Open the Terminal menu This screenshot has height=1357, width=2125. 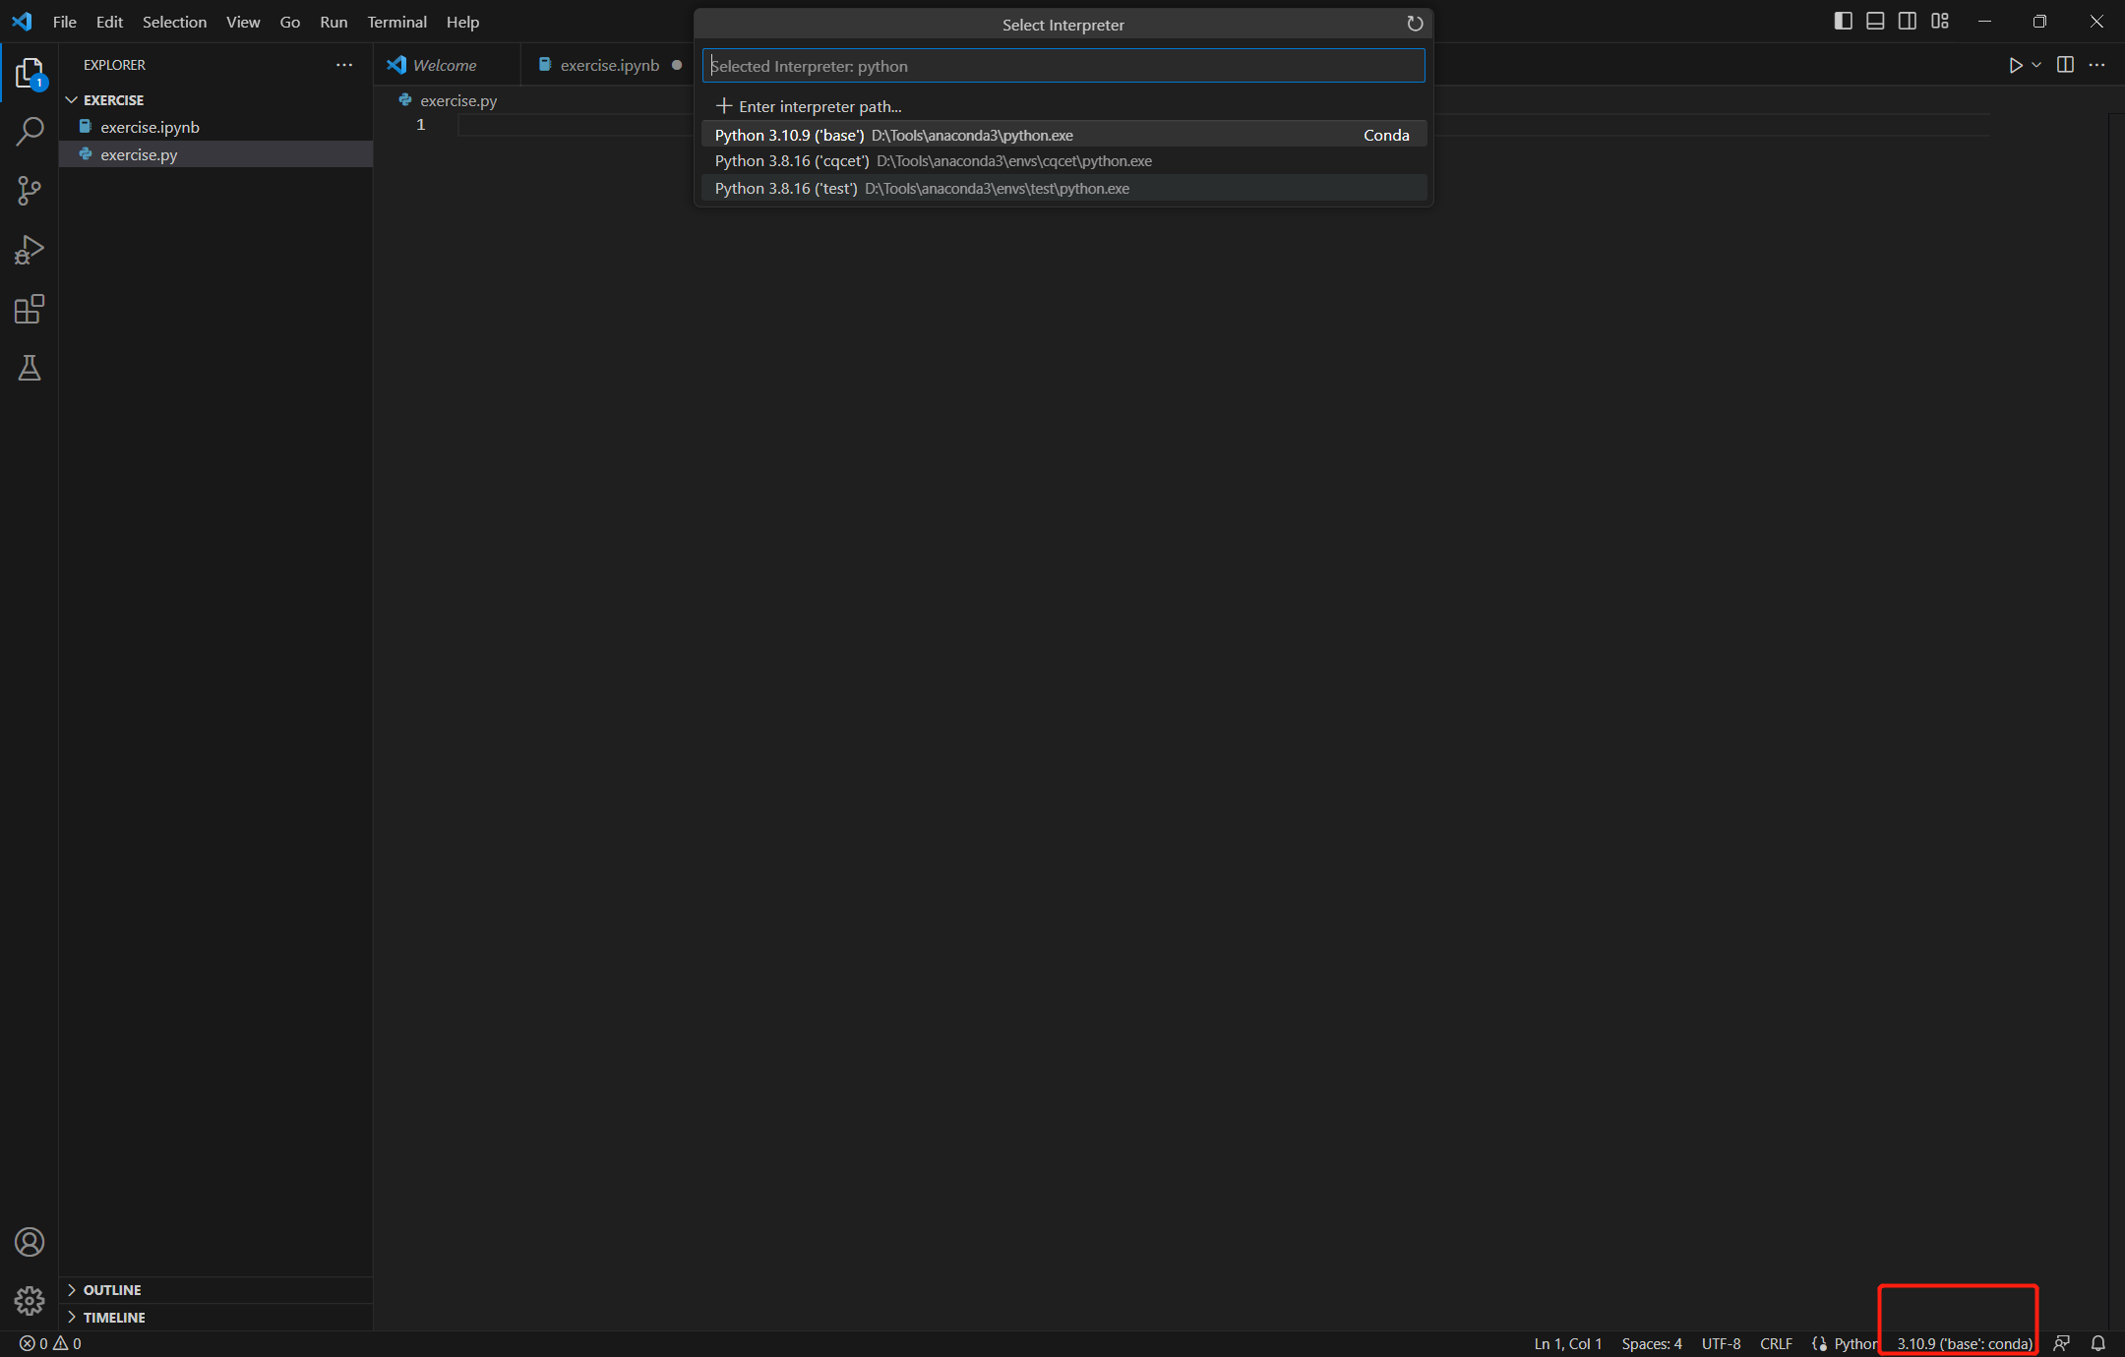[396, 22]
